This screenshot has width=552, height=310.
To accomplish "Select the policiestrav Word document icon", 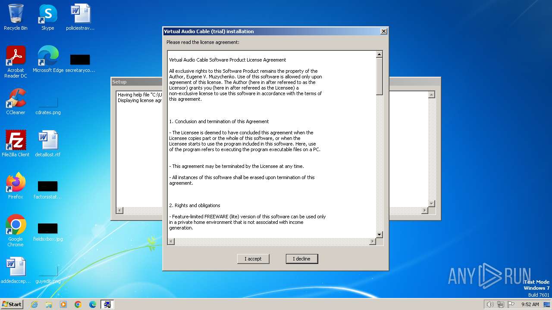I will pyautogui.click(x=80, y=17).
